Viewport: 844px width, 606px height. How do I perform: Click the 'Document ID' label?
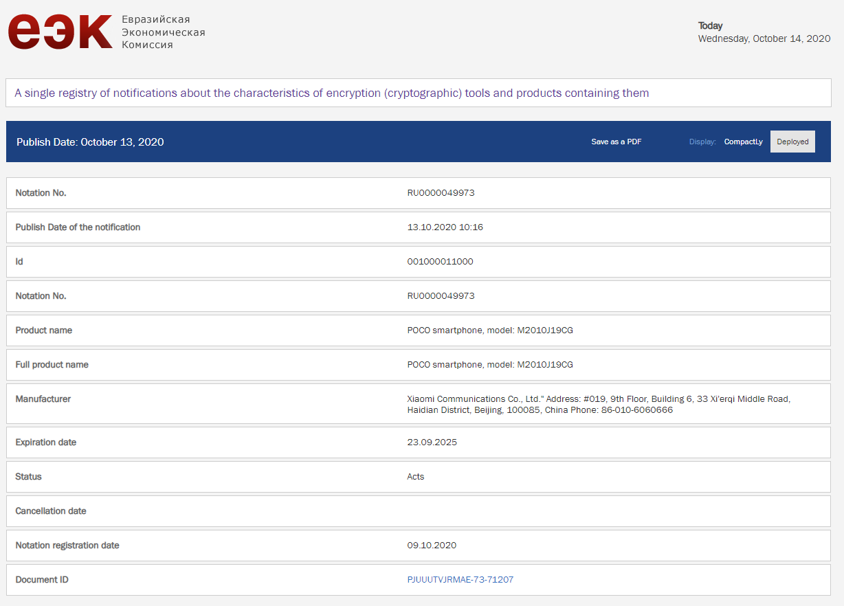click(42, 580)
